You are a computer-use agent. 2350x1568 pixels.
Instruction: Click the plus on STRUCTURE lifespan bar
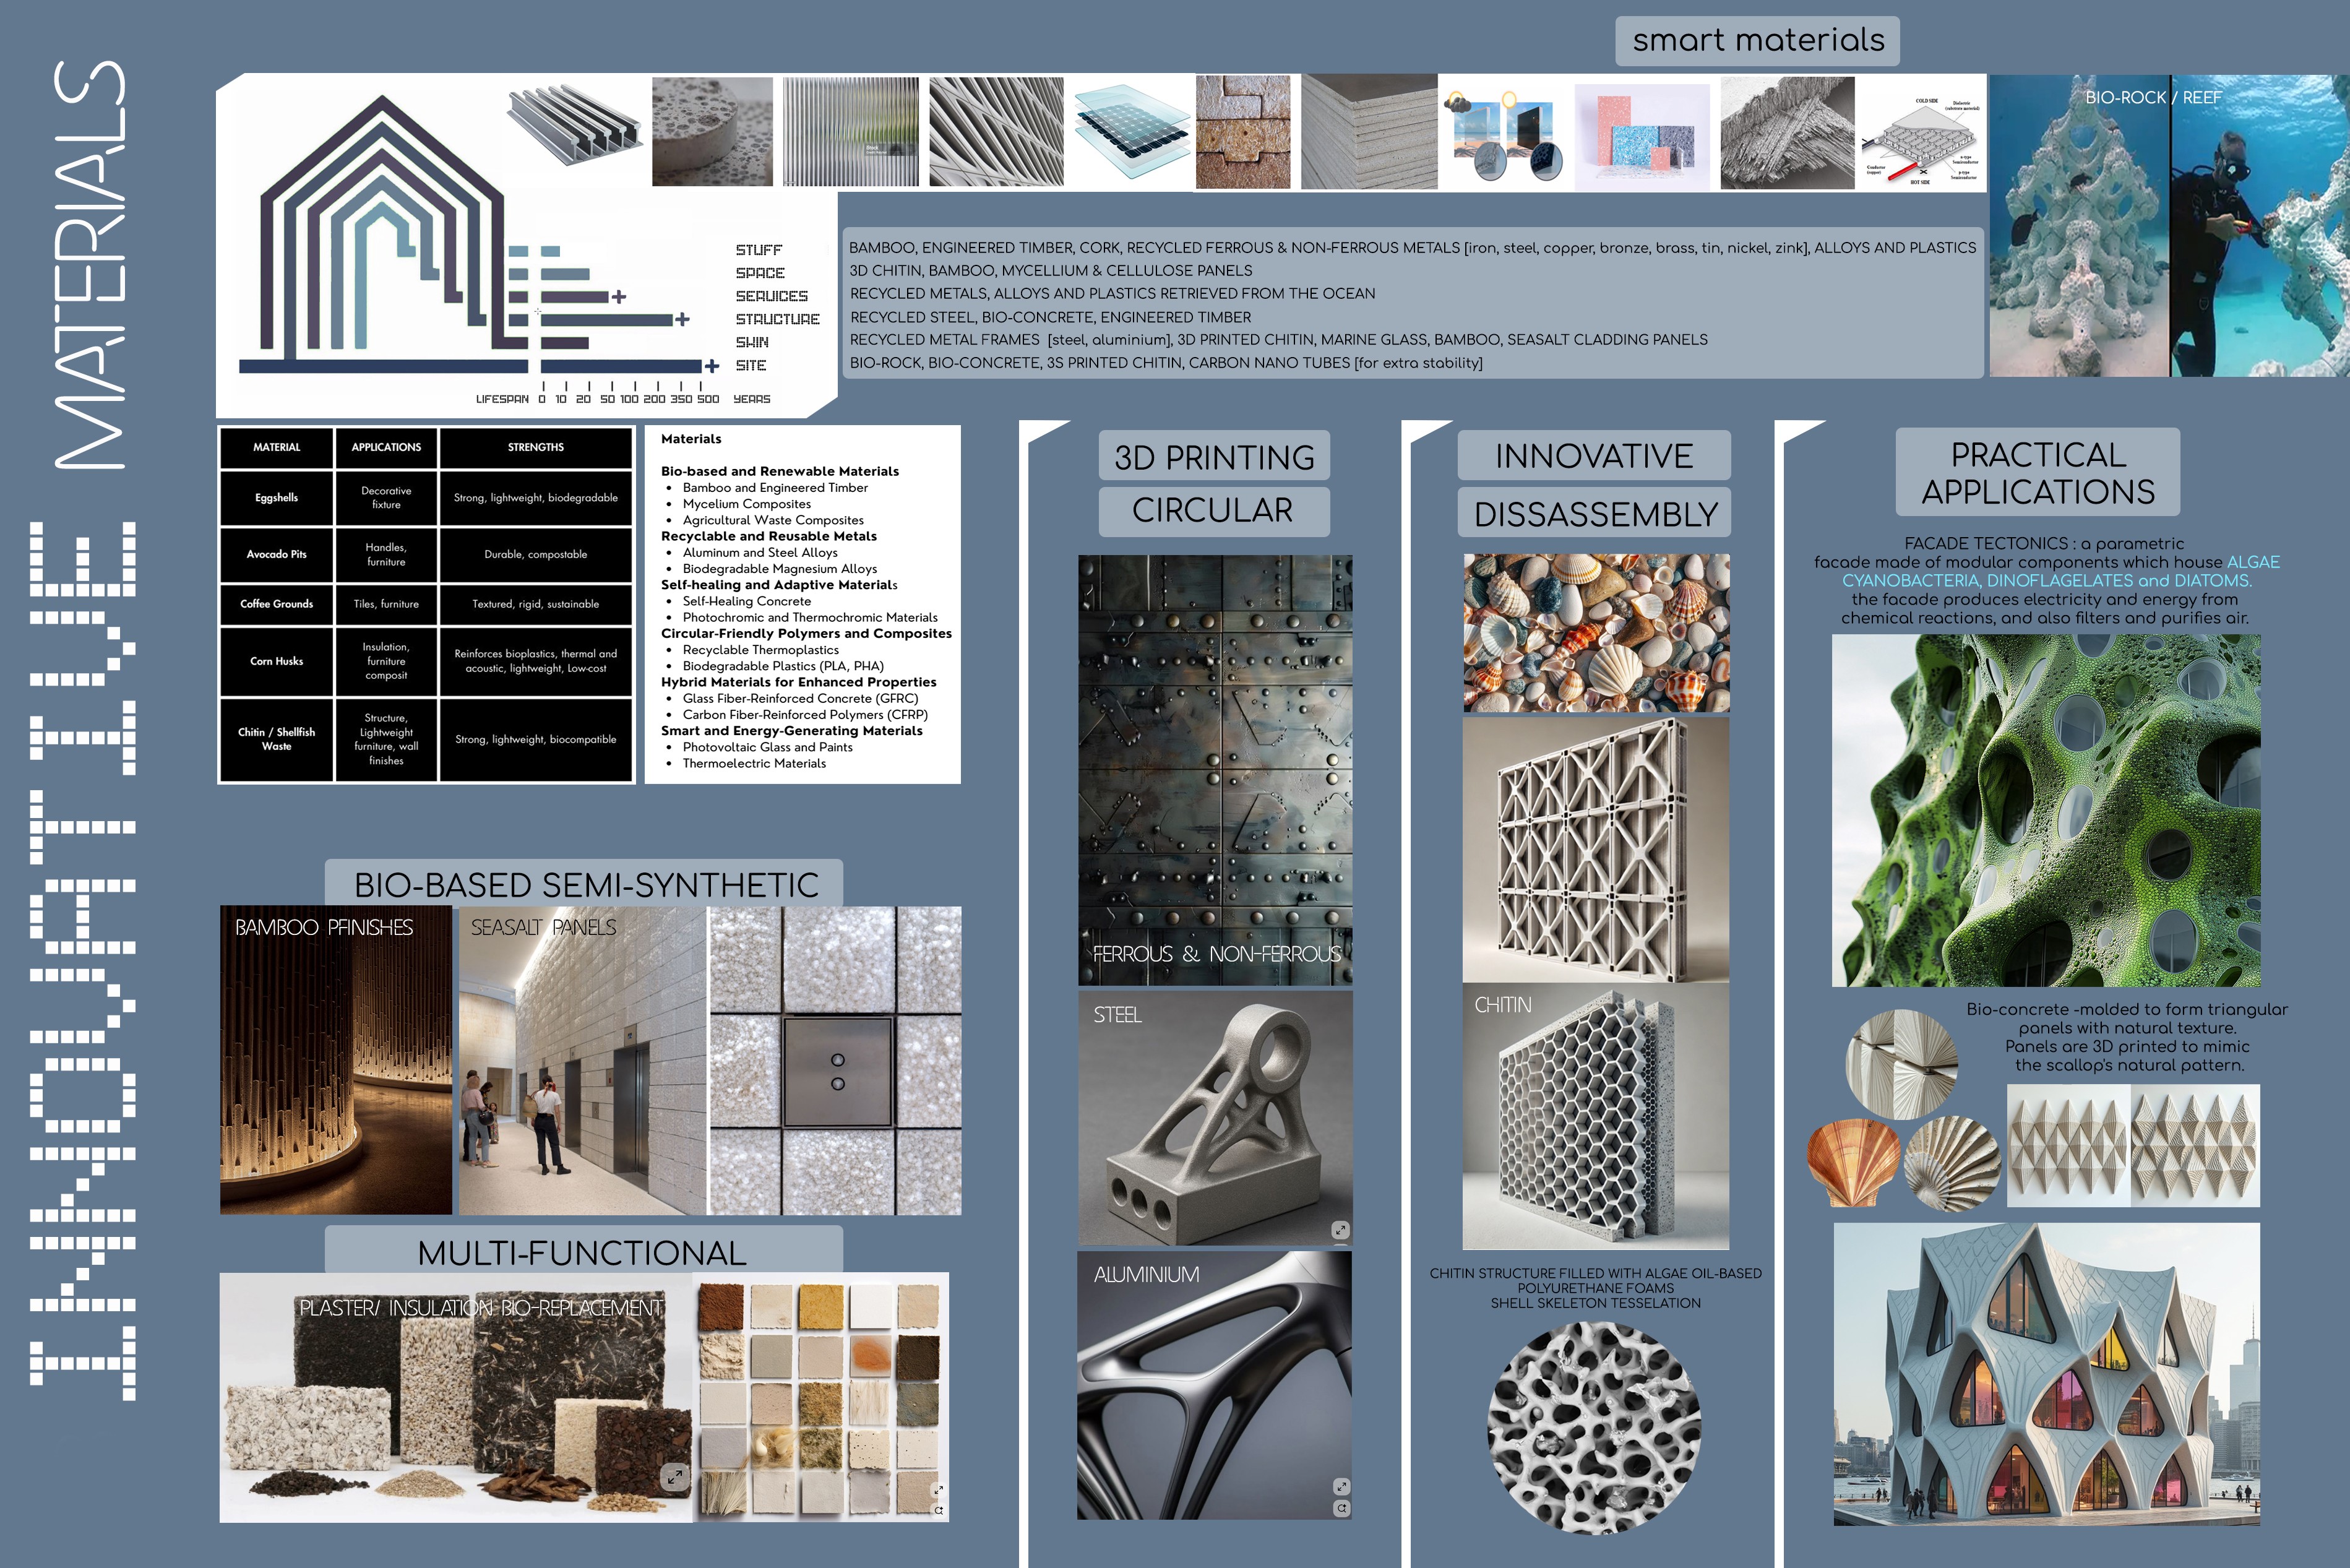tap(682, 320)
